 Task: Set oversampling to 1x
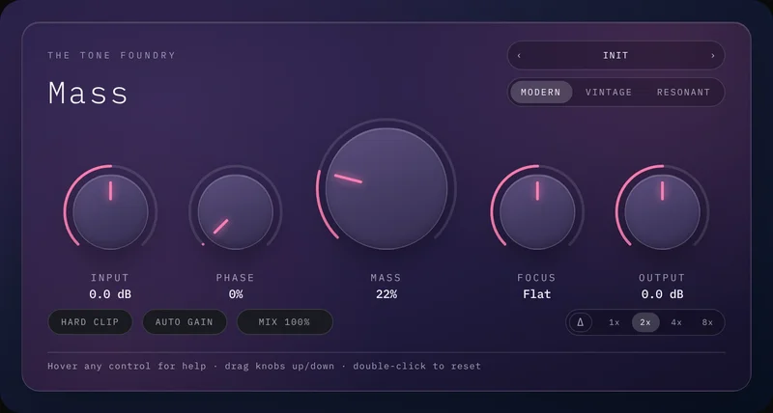tap(614, 322)
